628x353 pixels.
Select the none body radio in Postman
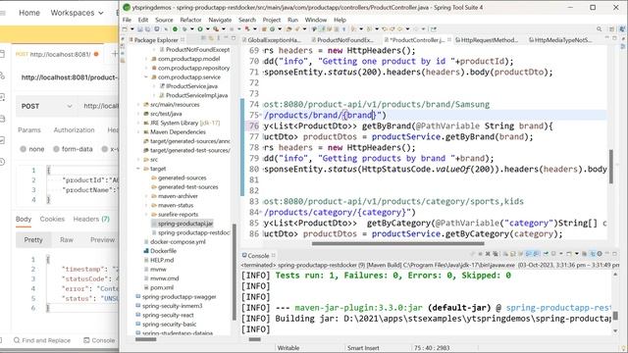pos(24,149)
